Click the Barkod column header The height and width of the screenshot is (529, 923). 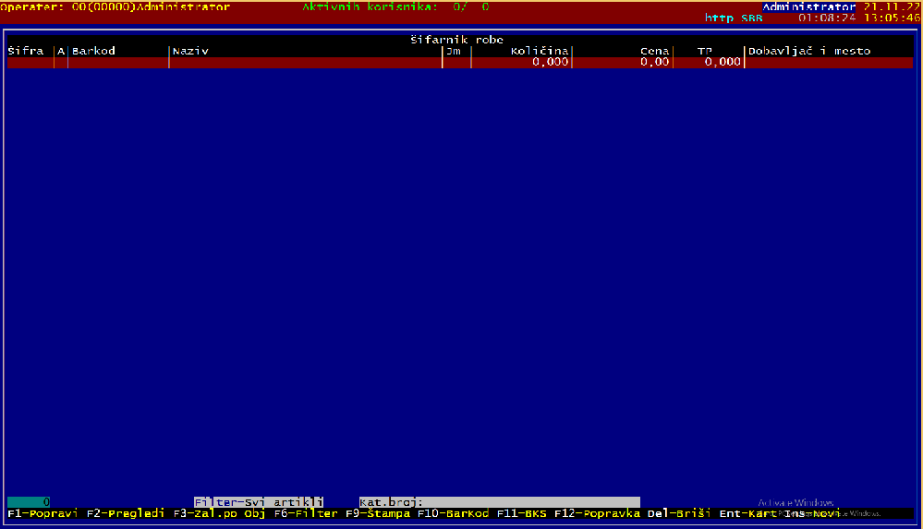pos(93,52)
